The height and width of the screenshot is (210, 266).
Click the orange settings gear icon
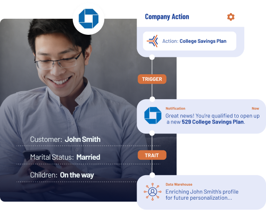(x=231, y=17)
